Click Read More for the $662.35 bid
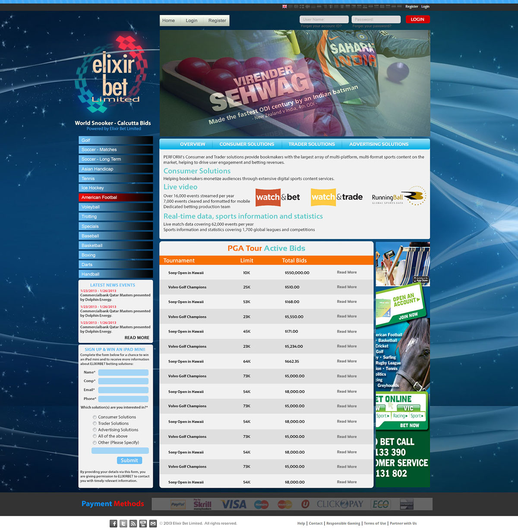518x530 pixels. (347, 361)
